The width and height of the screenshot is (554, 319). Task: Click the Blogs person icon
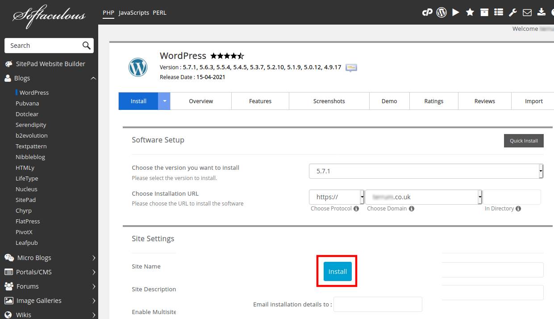click(8, 78)
